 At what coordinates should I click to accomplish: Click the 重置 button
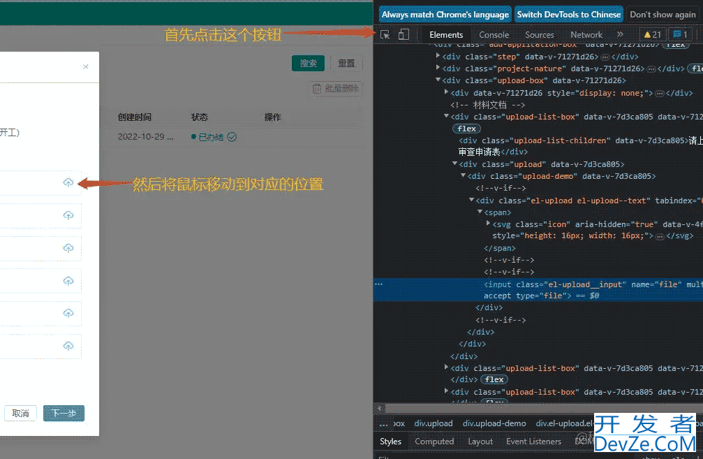(x=346, y=64)
